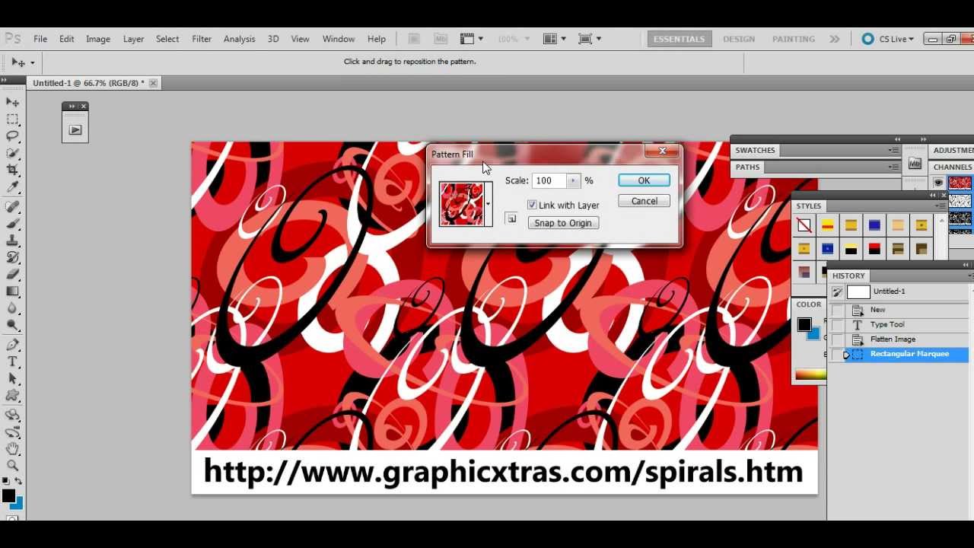
Task: Open the Paths panel flyout menu
Action: [x=892, y=167]
